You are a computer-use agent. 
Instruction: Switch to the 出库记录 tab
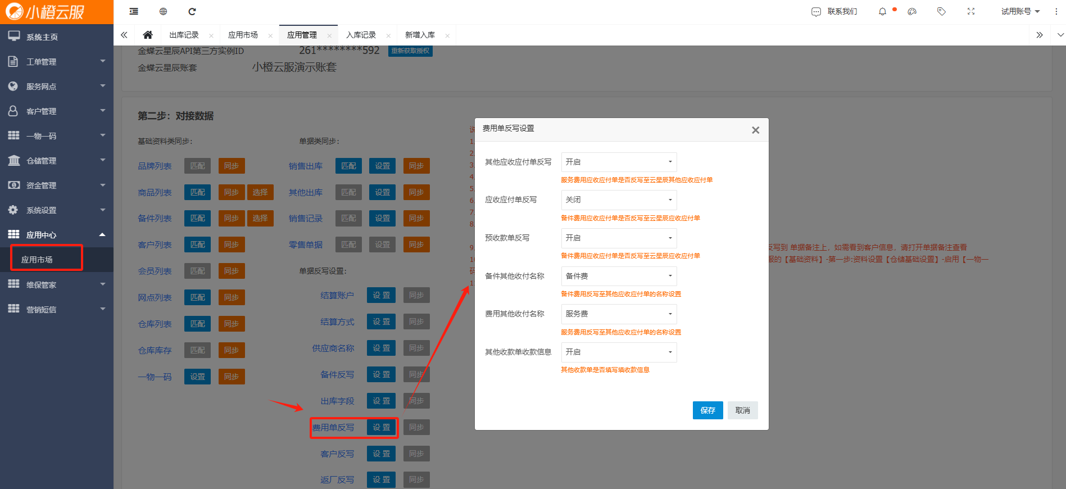tap(184, 35)
